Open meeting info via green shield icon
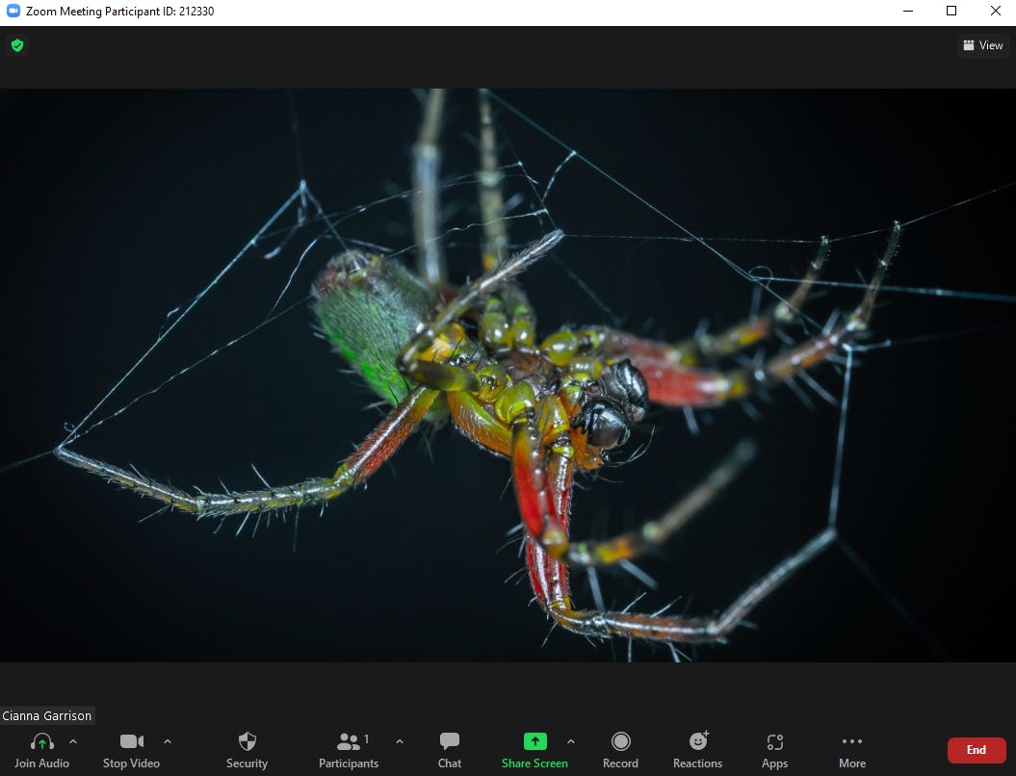The image size is (1016, 776). 16,45
